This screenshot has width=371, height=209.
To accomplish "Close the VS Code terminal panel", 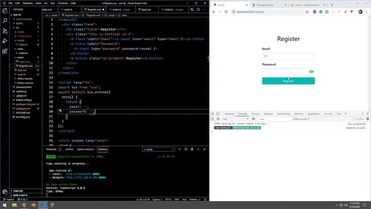I will tap(205, 149).
